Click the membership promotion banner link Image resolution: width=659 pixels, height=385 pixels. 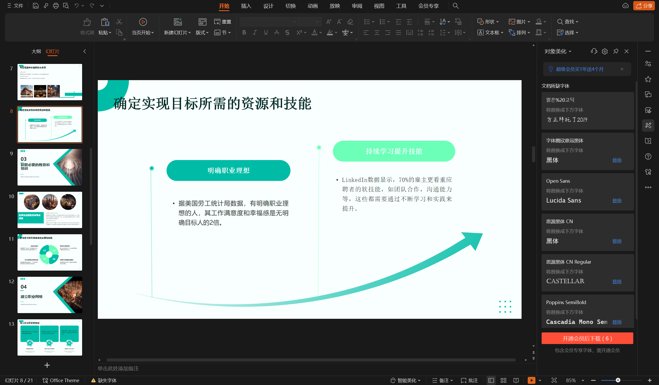click(x=579, y=69)
